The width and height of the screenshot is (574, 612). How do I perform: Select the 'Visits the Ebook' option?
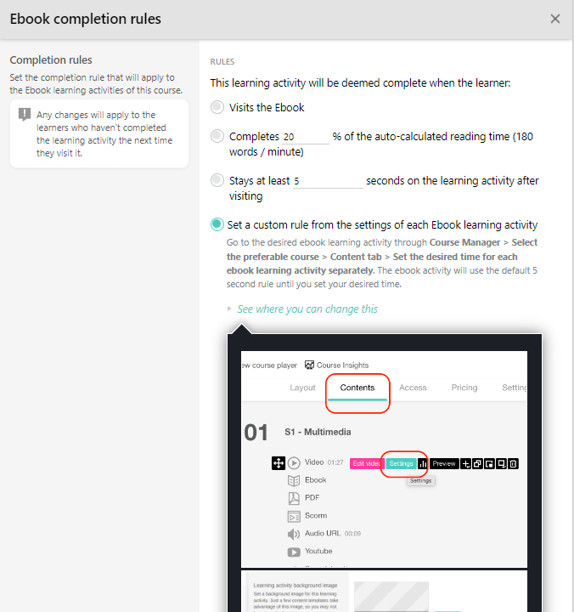[x=218, y=108]
